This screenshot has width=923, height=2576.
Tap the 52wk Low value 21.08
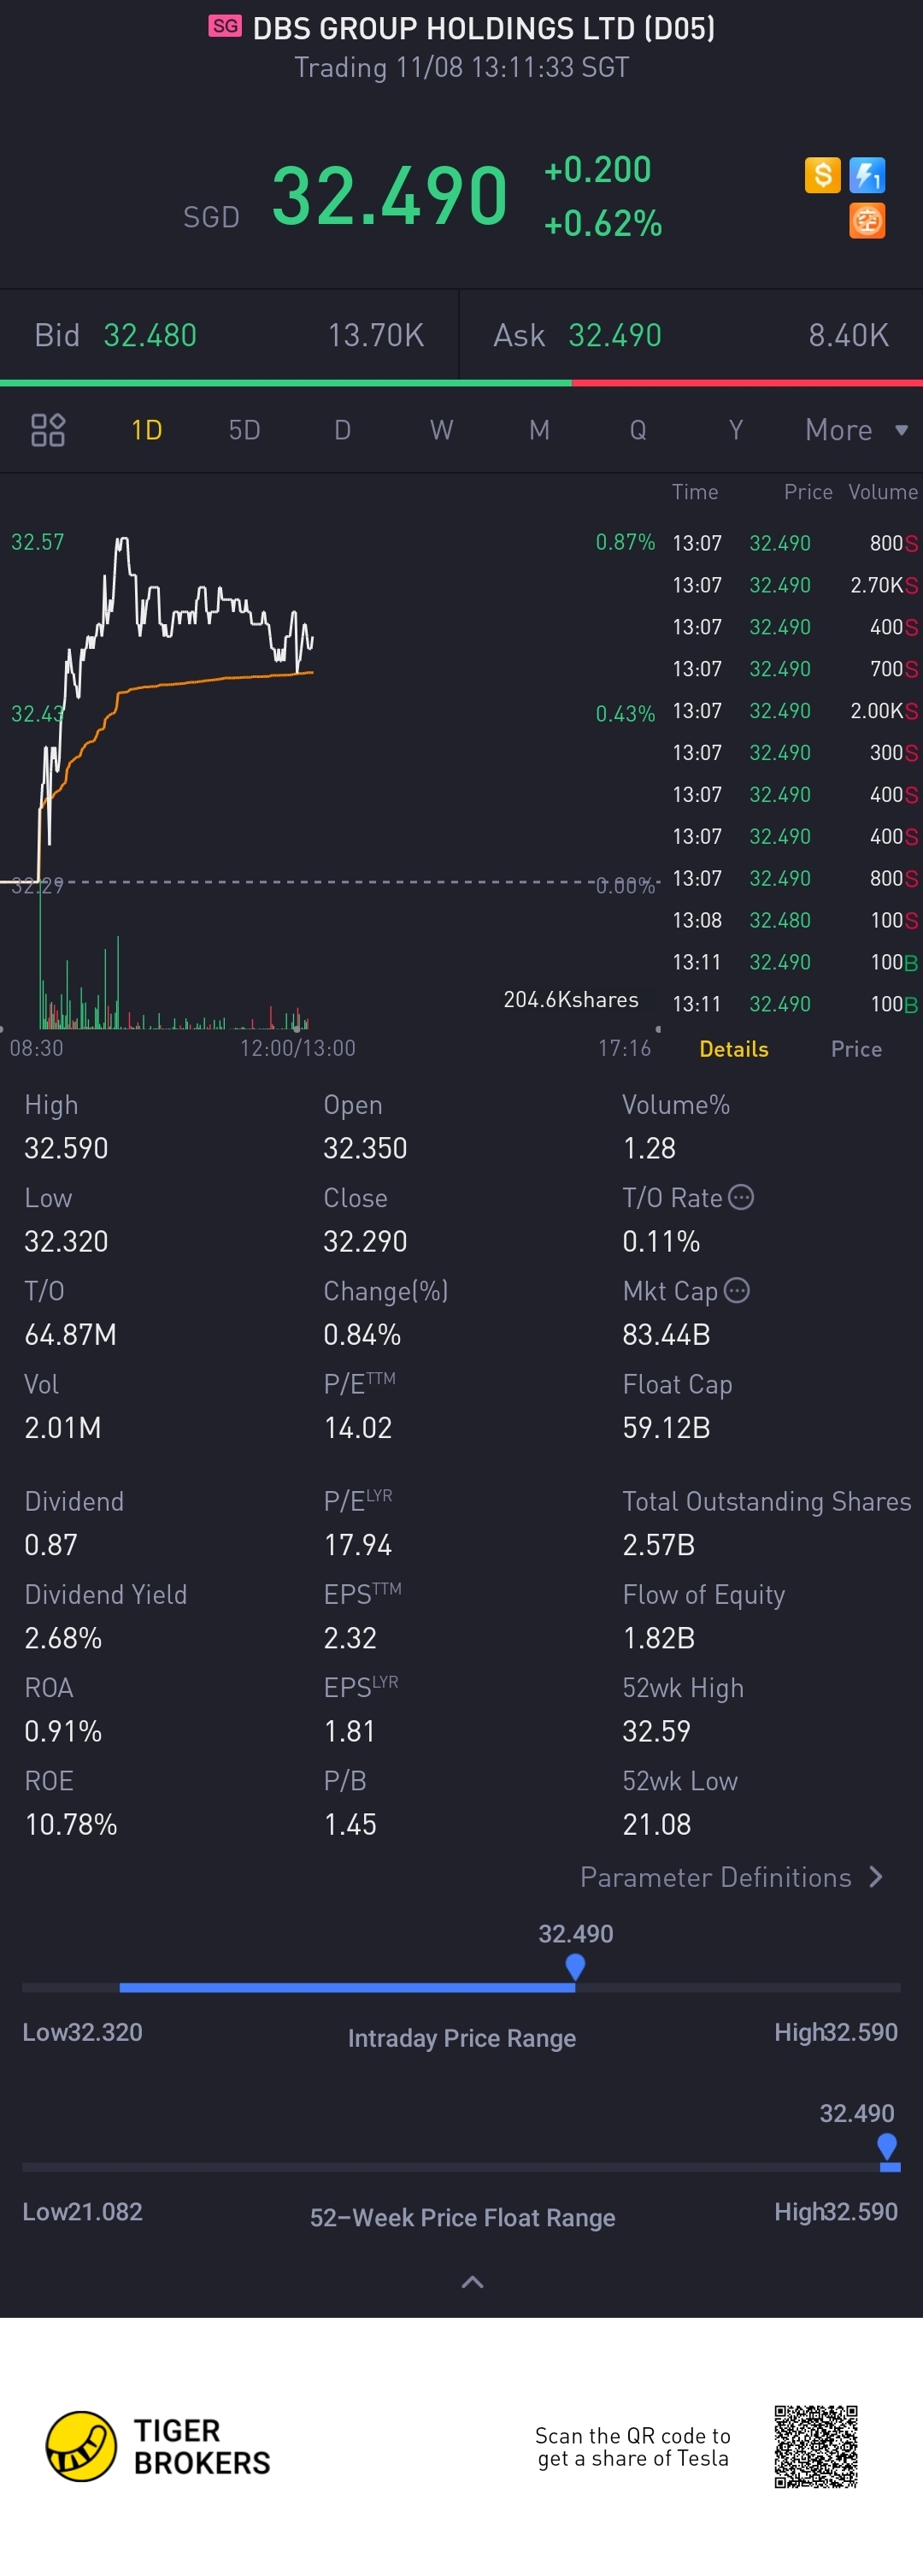pyautogui.click(x=656, y=1824)
